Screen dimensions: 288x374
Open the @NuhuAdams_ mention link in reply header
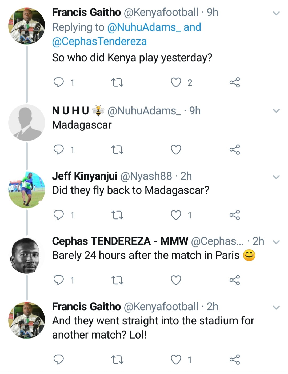pos(144,27)
